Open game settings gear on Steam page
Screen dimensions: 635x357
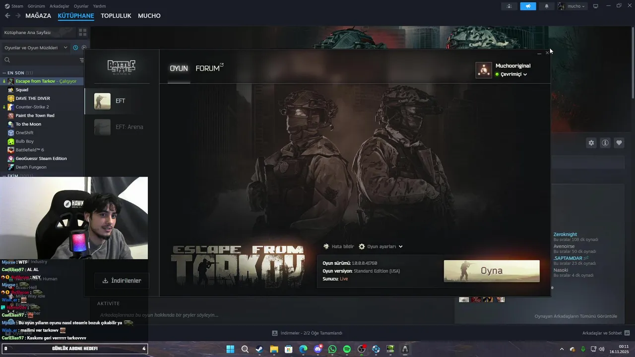click(x=591, y=143)
